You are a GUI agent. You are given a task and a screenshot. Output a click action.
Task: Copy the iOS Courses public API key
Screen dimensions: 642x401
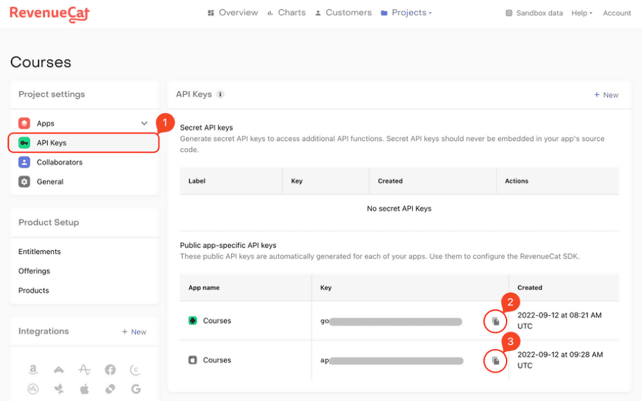coord(495,361)
